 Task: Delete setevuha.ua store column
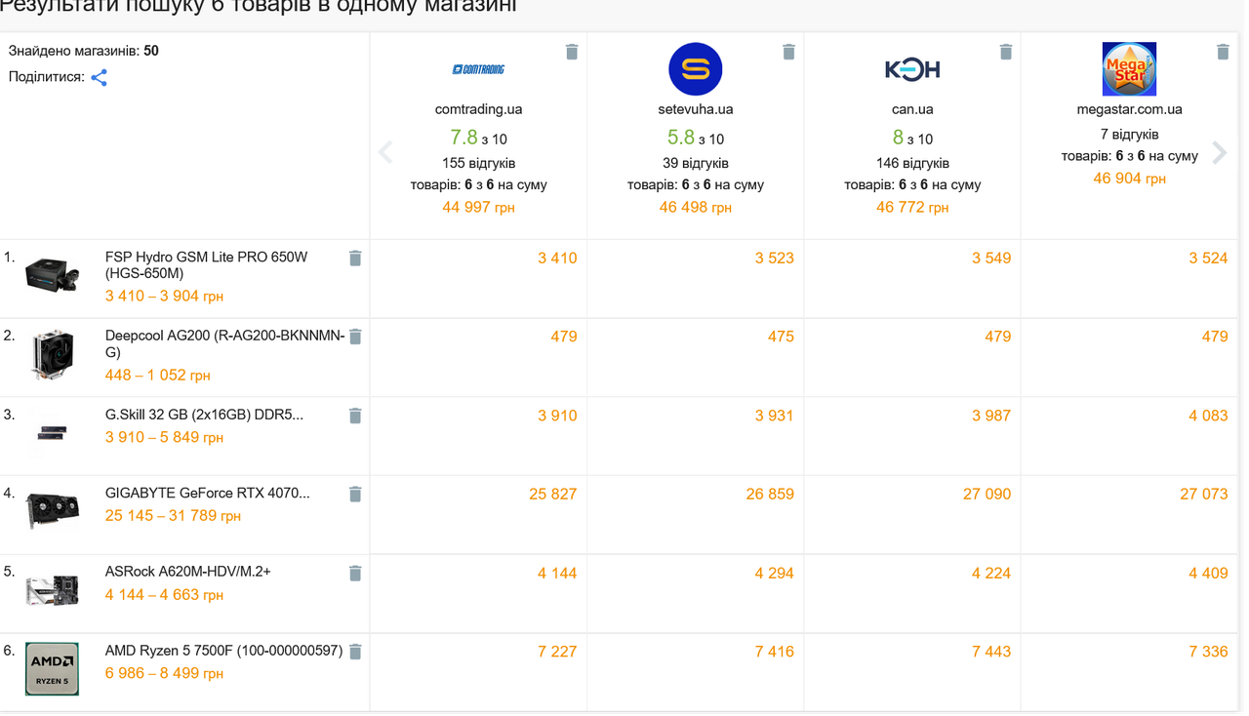pos(788,52)
